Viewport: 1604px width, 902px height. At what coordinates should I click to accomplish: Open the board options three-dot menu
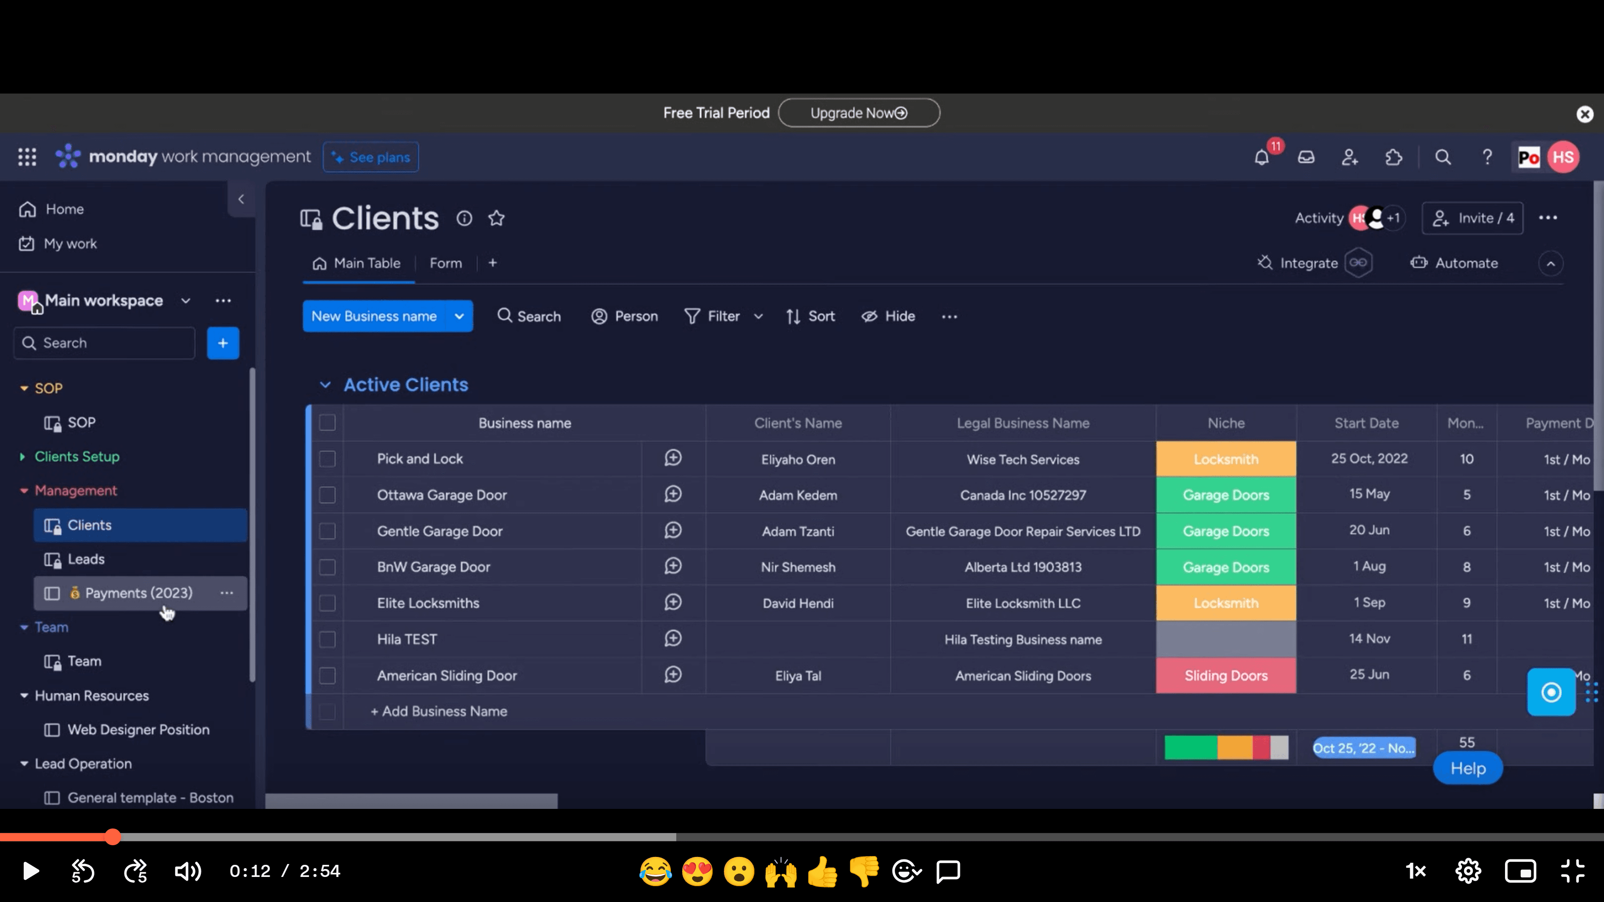click(1548, 218)
